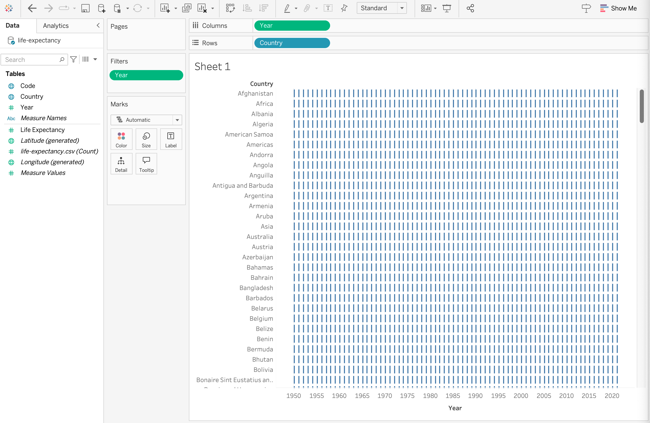This screenshot has width=650, height=423.
Task: Click the Label button on Marks card
Action: point(171,139)
